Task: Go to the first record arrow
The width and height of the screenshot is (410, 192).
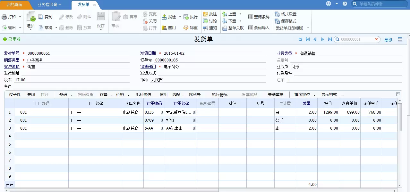Action: pyautogui.click(x=308, y=39)
